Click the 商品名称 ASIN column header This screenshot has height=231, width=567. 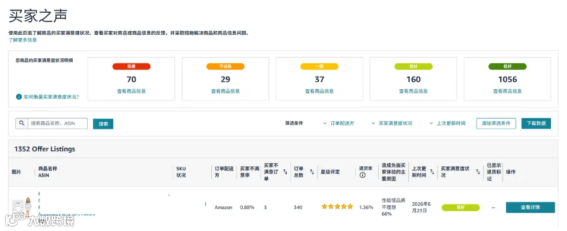[x=48, y=172]
